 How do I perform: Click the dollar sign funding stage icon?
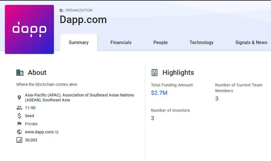19,116
